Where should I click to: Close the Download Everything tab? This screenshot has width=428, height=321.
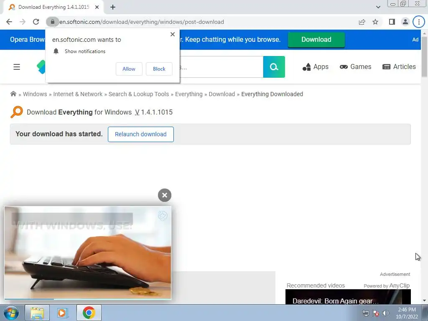point(97,7)
